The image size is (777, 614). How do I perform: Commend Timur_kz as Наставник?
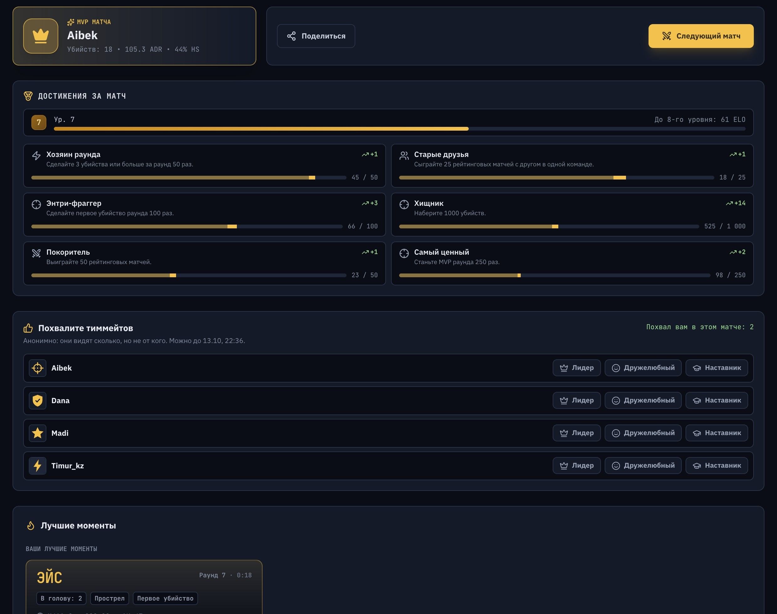coord(717,465)
